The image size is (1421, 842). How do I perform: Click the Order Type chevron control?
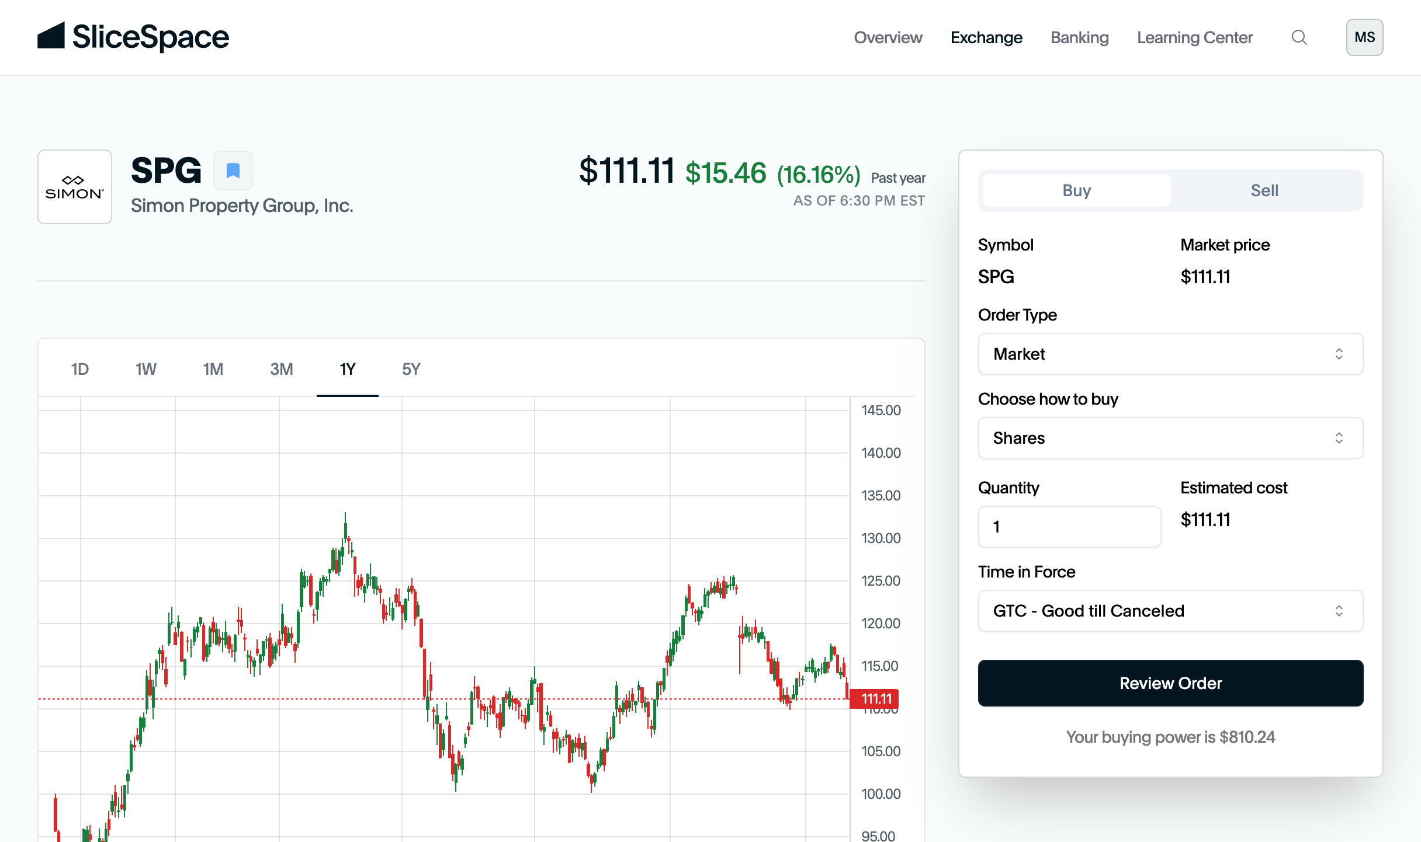[1340, 354]
